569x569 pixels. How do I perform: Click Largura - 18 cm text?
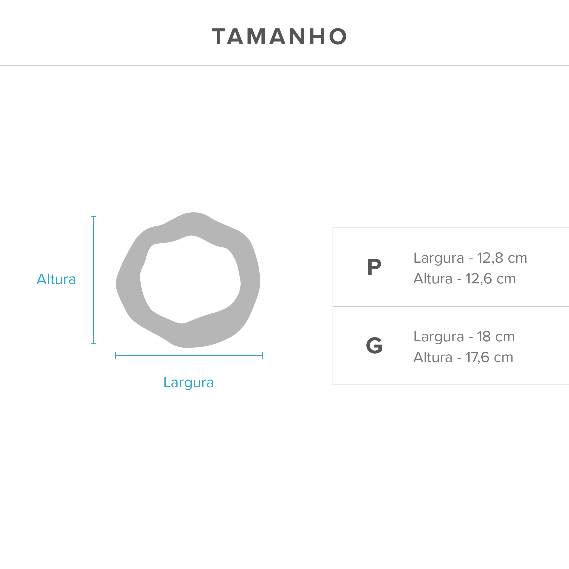coord(464,337)
